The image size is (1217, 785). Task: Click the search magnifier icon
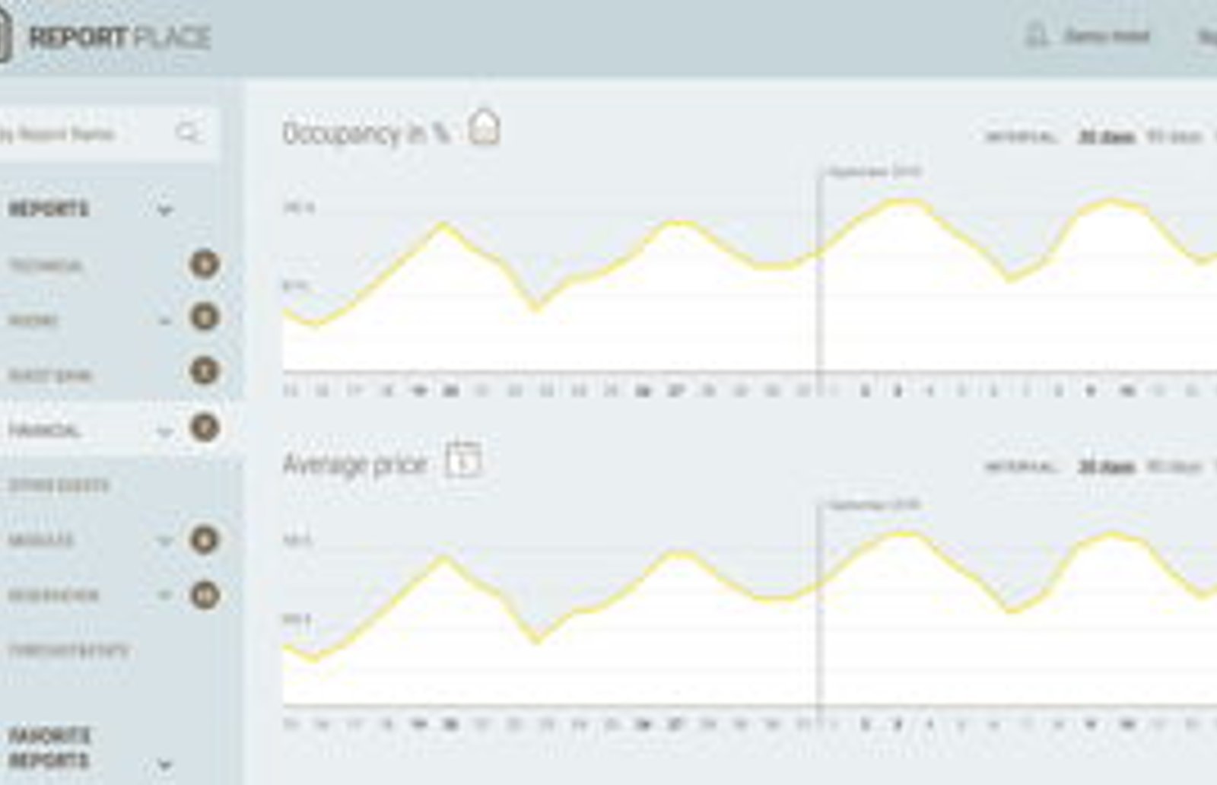tap(187, 133)
